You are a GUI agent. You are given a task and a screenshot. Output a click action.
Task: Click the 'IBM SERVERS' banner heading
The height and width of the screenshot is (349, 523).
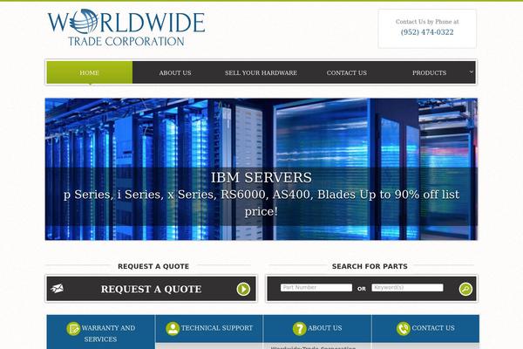click(261, 177)
